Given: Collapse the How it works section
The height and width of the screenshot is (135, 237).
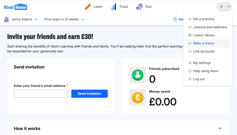Looking at the screenshot, I should coord(220,128).
